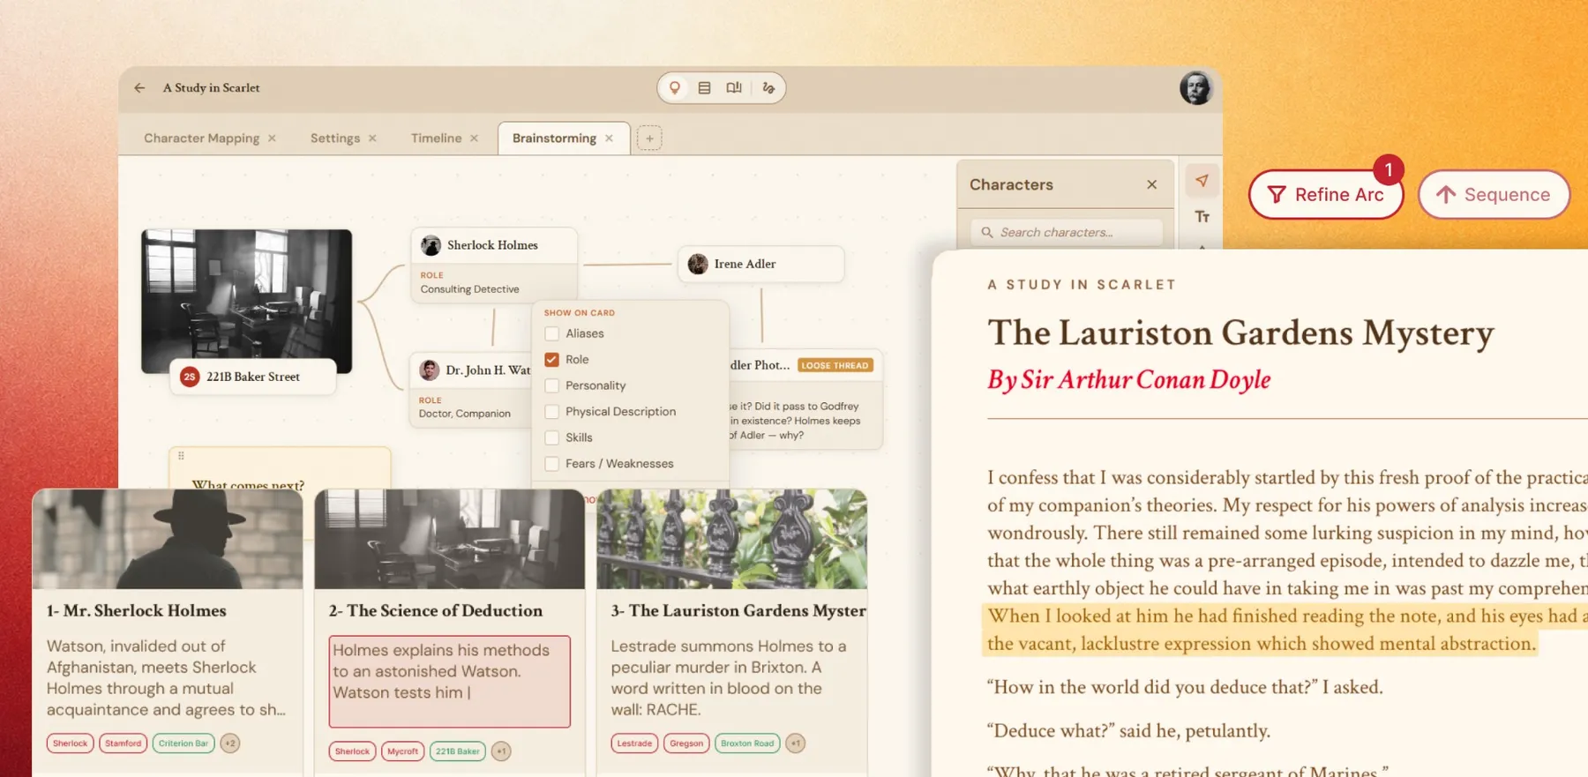Switch to the Settings tab
The height and width of the screenshot is (777, 1588).
pyautogui.click(x=335, y=138)
